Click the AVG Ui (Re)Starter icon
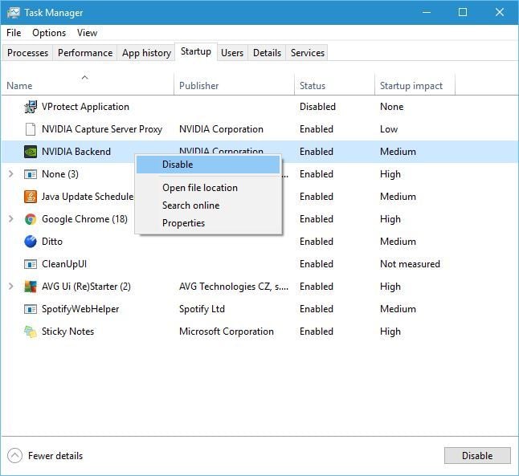Screen dimensions: 519x476 (31, 287)
